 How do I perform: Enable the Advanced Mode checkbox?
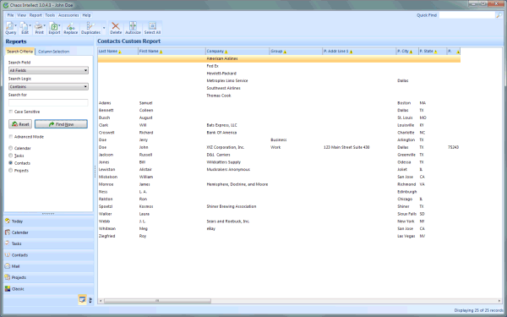click(11, 136)
